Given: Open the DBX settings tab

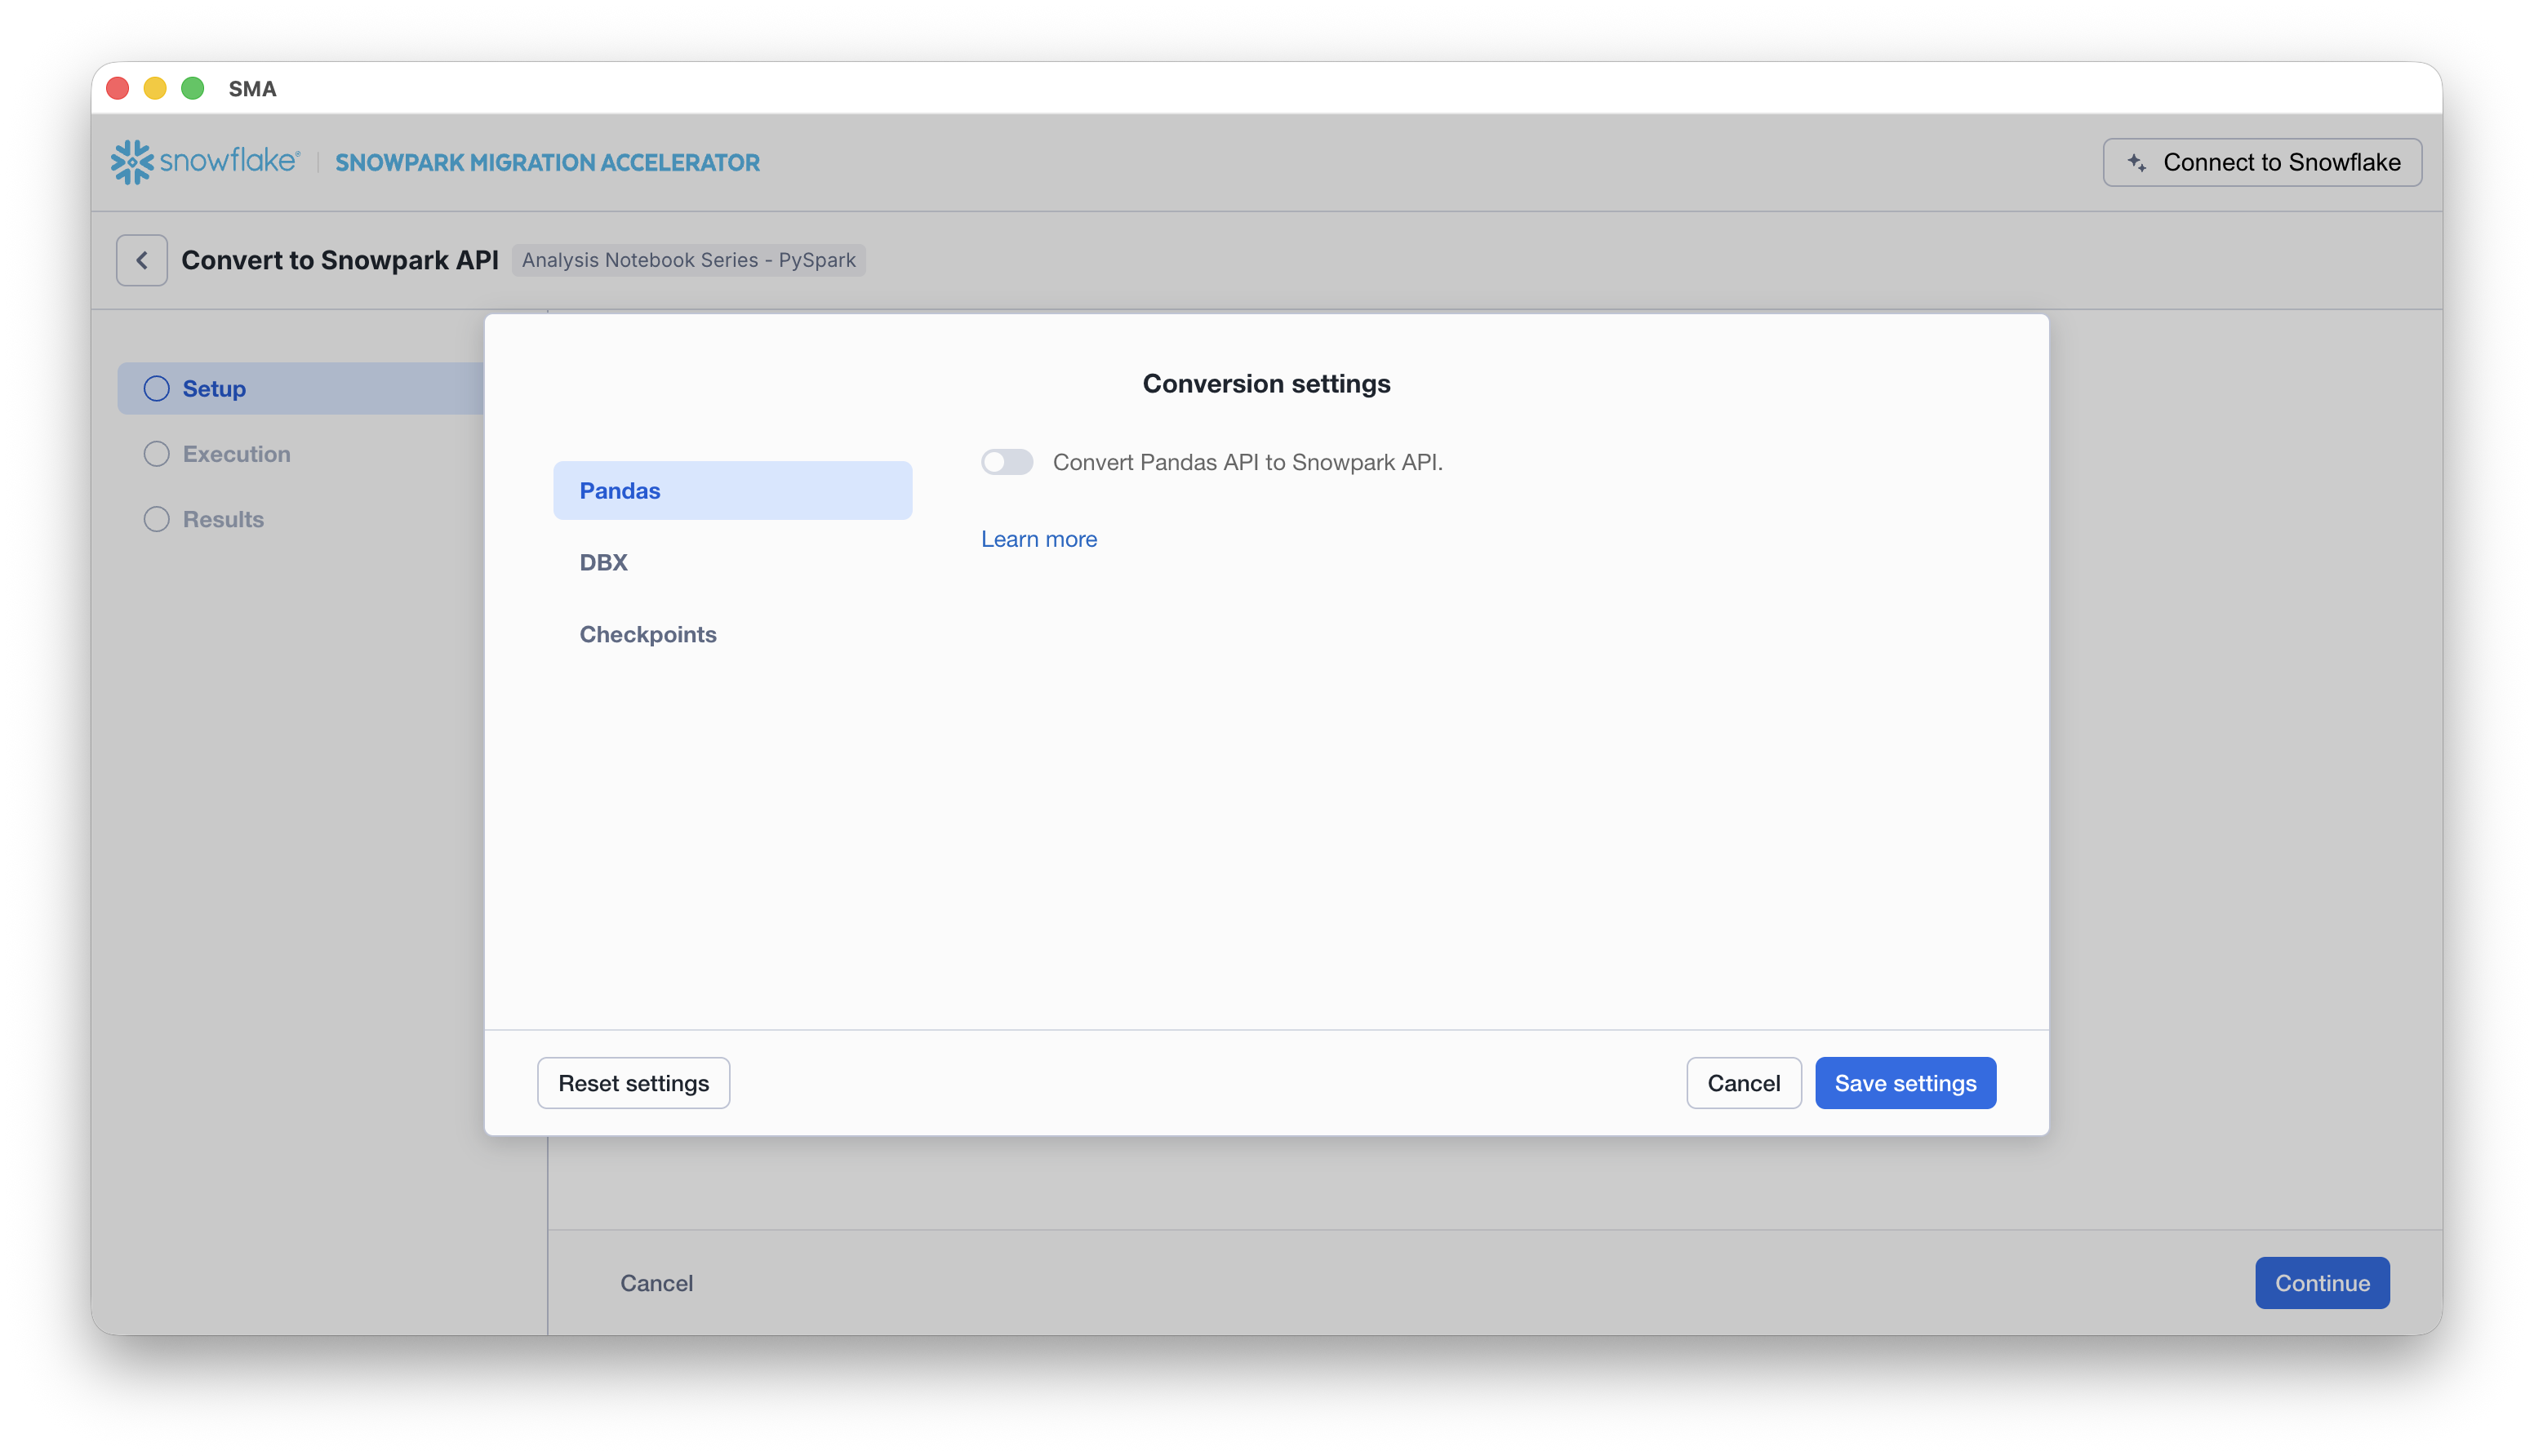Looking at the screenshot, I should tap(604, 562).
